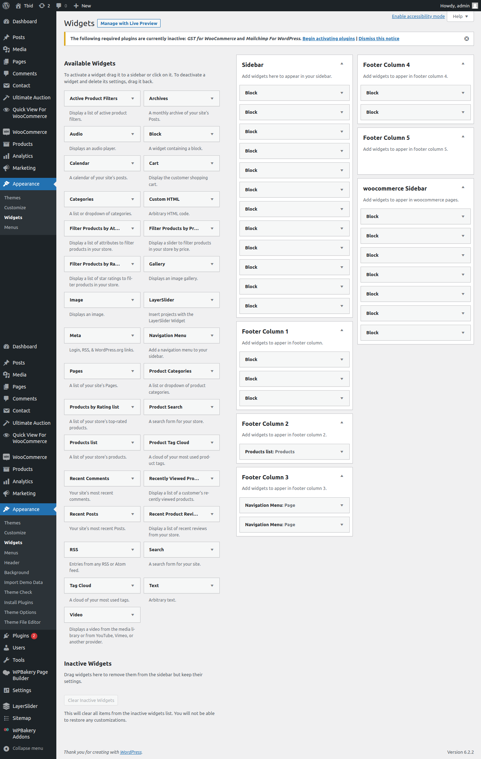The height and width of the screenshot is (759, 481).
Task: Collapse the Sidebar widget area
Action: [x=342, y=64]
